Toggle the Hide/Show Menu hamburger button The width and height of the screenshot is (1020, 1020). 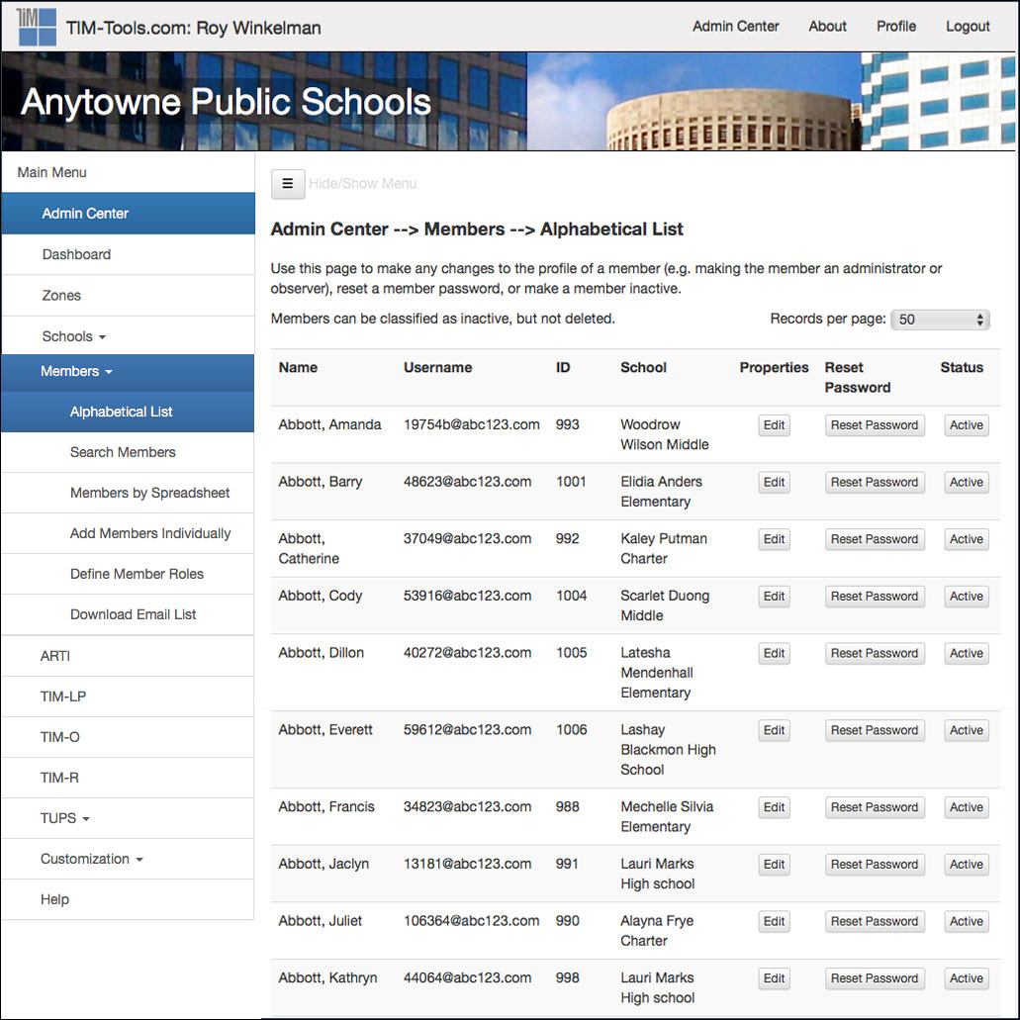[288, 184]
